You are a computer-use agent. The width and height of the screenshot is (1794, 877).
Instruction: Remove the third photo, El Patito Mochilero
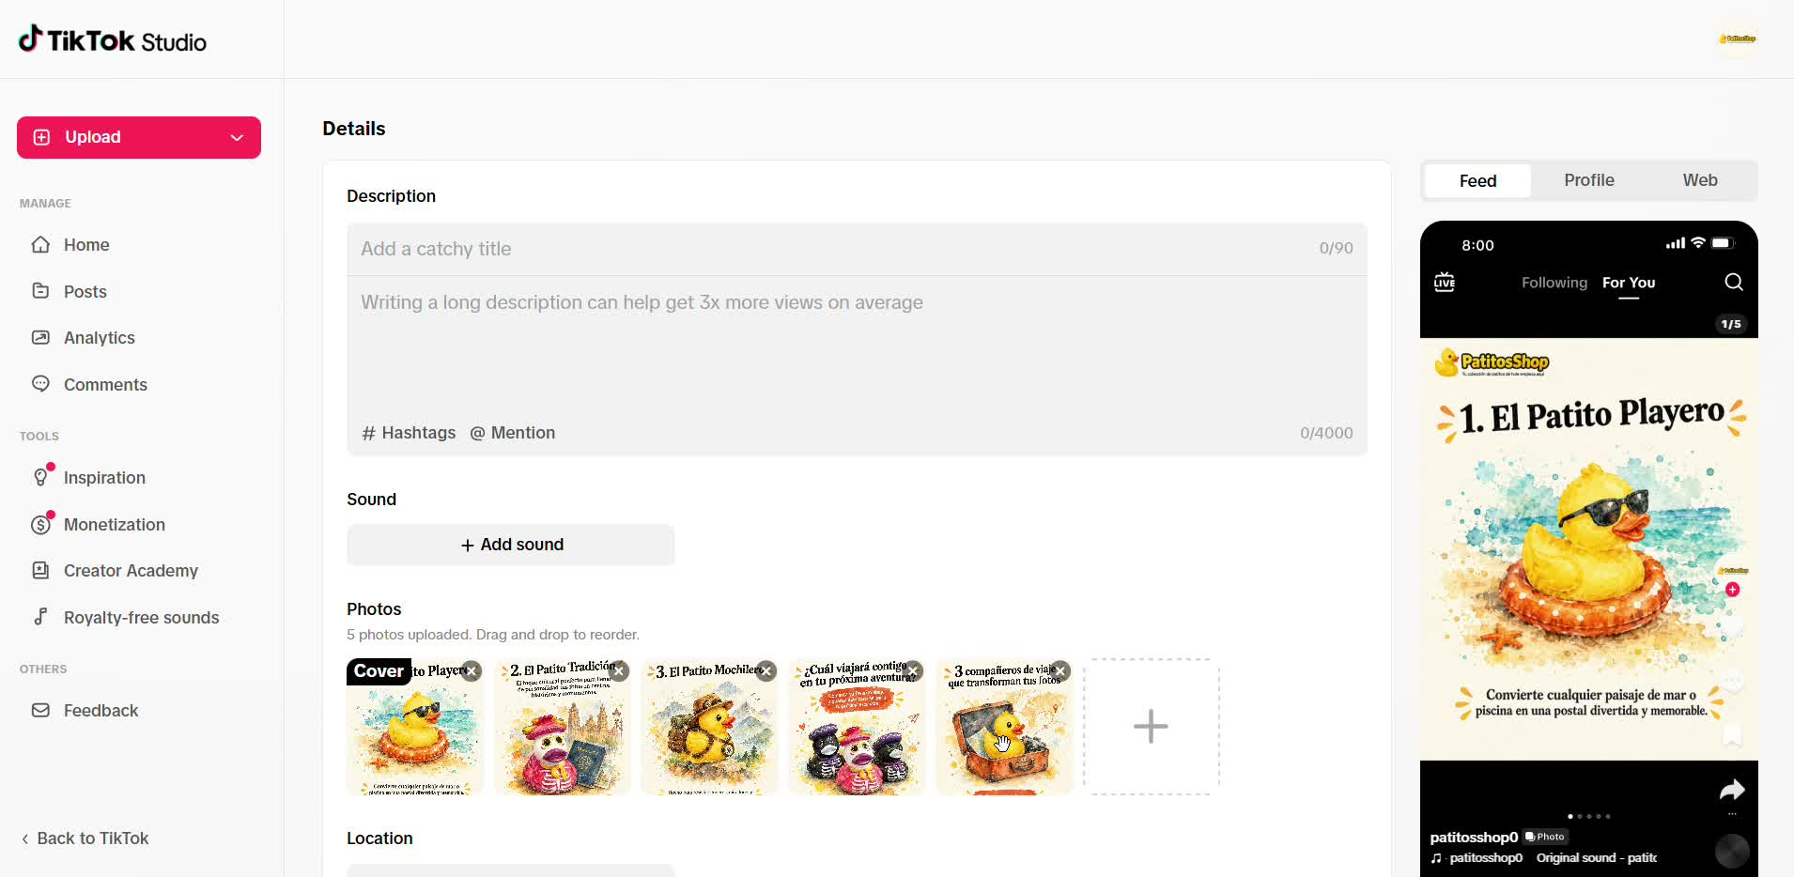[767, 671]
